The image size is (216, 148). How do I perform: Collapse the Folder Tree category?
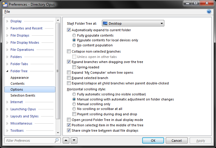(x=7, y=71)
